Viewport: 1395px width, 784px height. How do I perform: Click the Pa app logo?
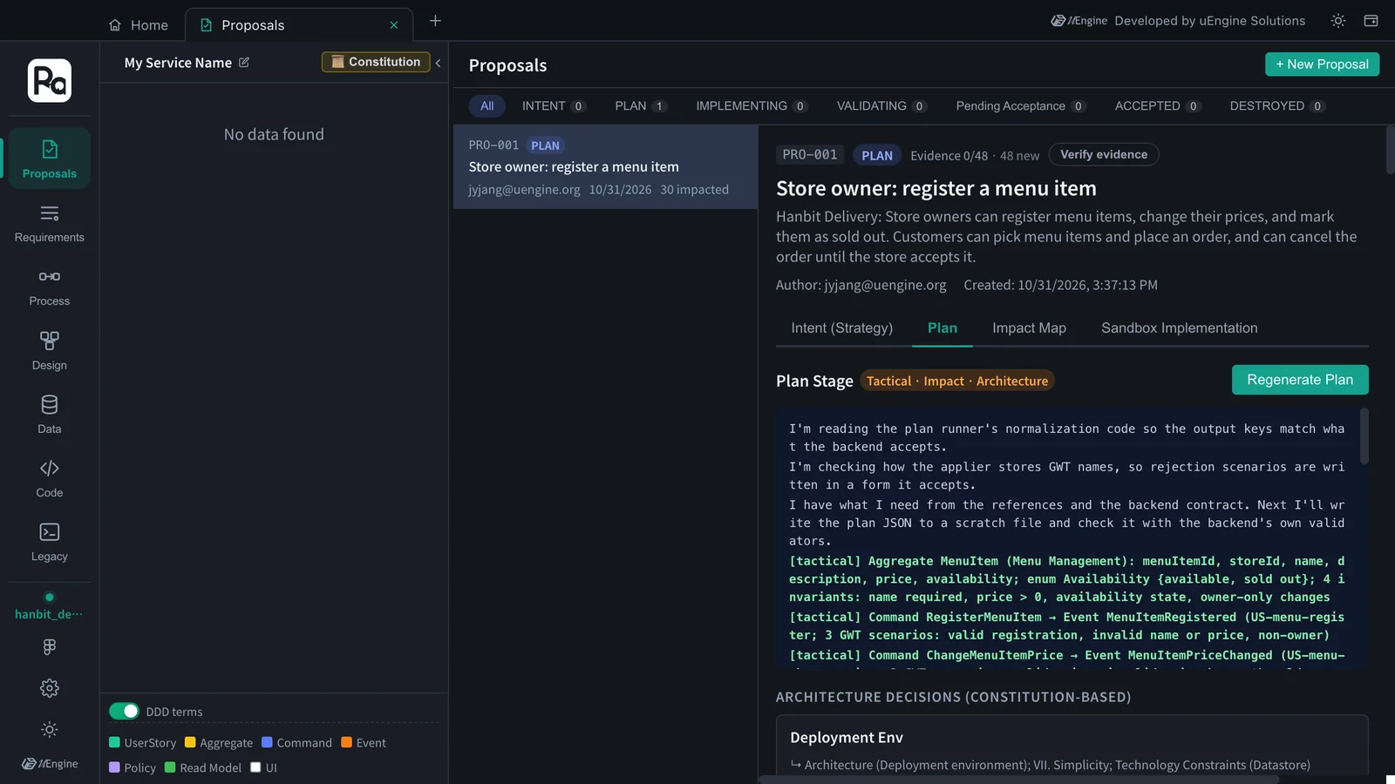(x=50, y=81)
